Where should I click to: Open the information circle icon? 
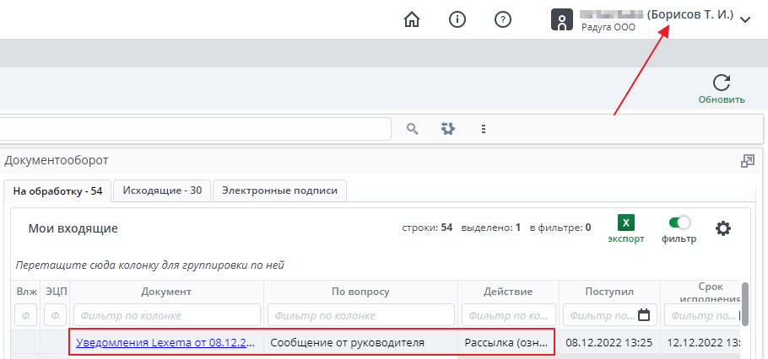(457, 19)
